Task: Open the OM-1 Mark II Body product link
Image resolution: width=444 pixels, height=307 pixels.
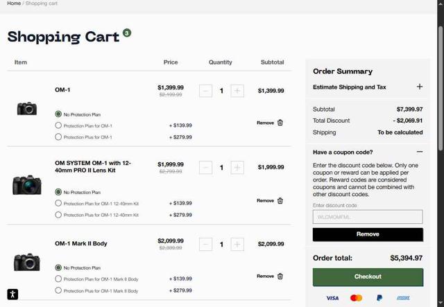Action: 81,244
